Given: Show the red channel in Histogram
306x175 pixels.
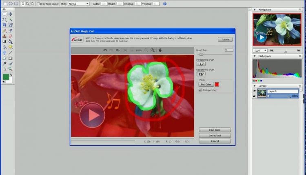Looking at the screenshot, I should pyautogui.click(x=256, y=81).
